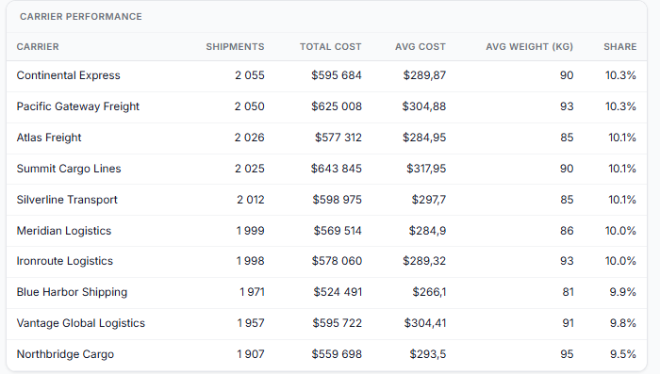The image size is (660, 374).
Task: Click the $569 514 total cost cell
Action: coord(338,231)
